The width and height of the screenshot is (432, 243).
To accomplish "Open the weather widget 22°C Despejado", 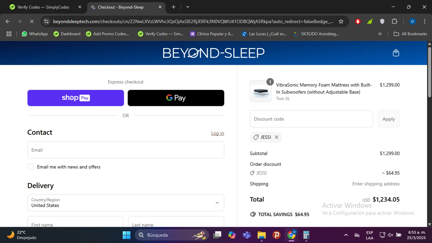I will [22, 235].
